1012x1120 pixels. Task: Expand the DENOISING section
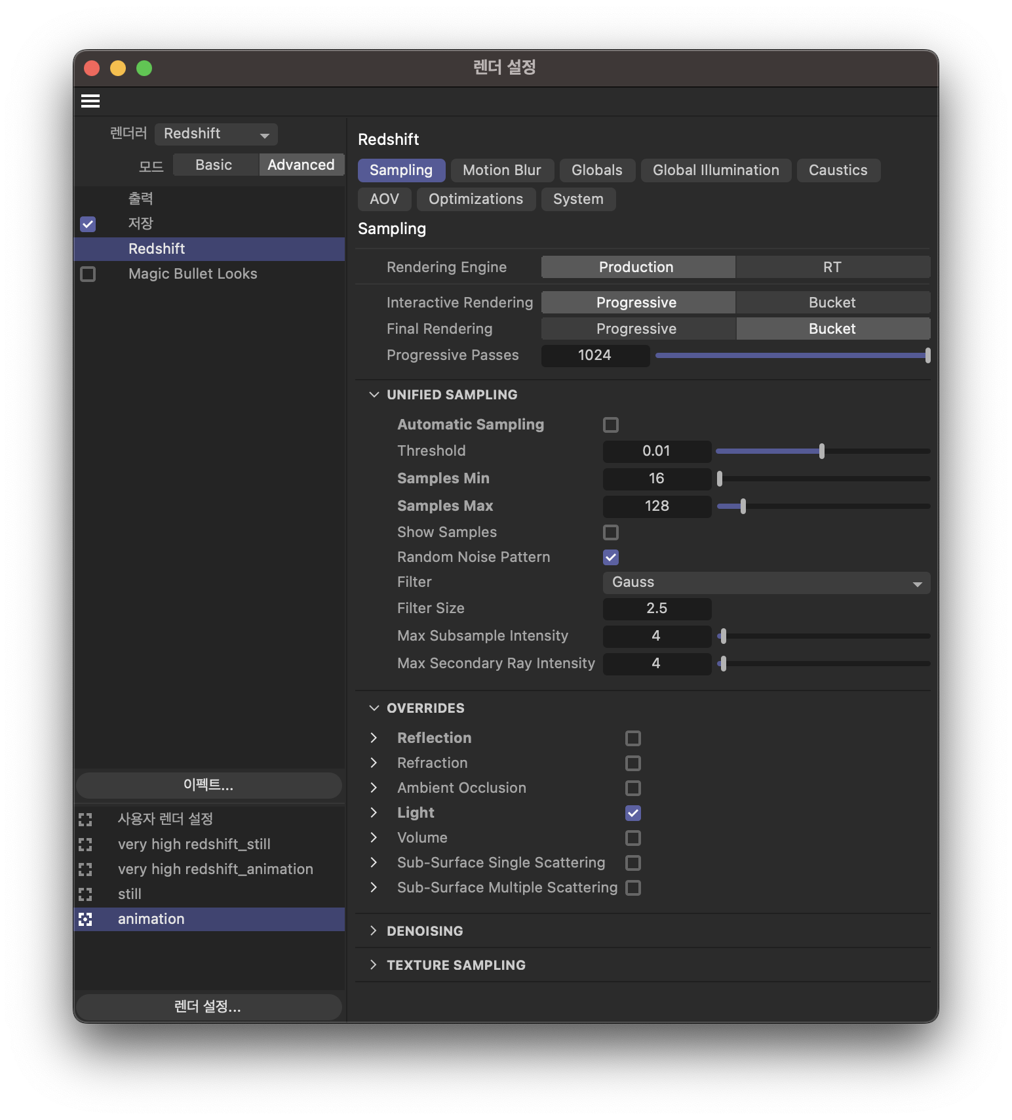click(x=374, y=930)
